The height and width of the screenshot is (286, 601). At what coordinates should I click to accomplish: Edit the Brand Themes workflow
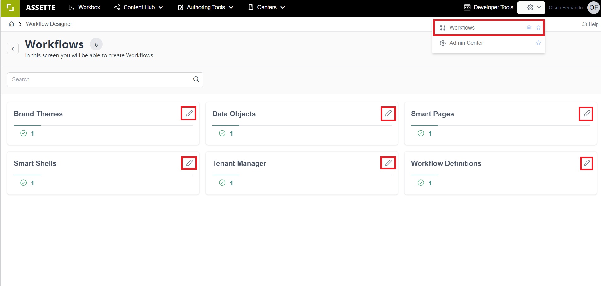[x=189, y=113]
